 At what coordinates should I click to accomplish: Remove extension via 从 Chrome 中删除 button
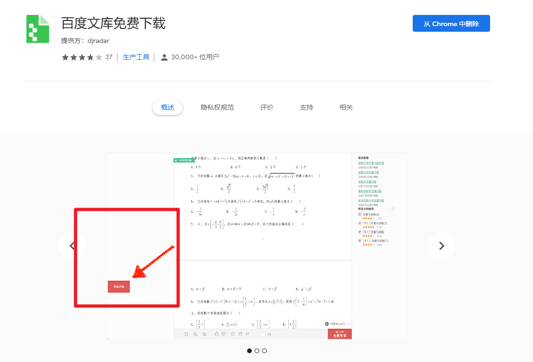[451, 23]
